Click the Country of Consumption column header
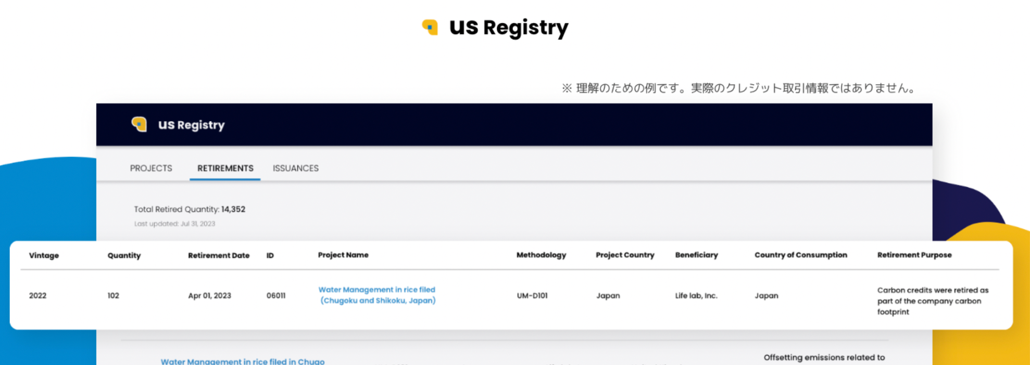This screenshot has width=1030, height=365. point(801,255)
